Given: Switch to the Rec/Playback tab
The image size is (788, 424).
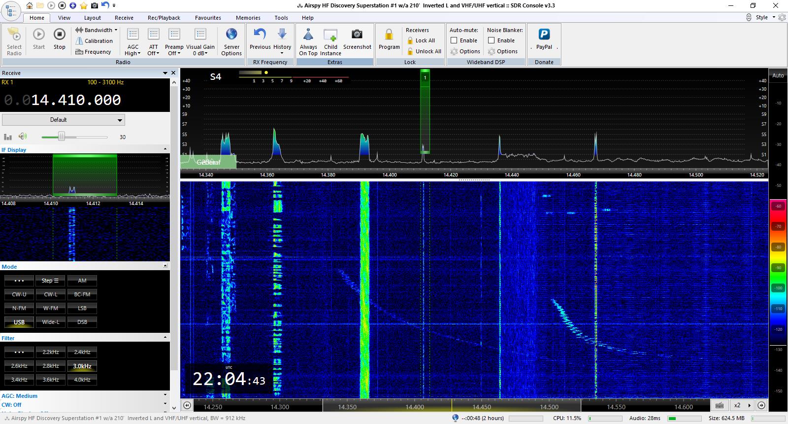Looking at the screenshot, I should (164, 18).
